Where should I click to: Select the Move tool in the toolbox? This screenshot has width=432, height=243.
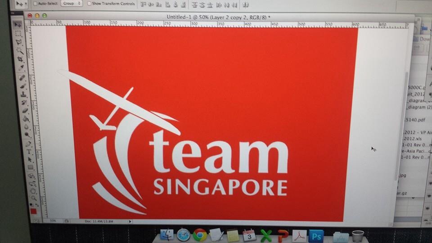pos(18,25)
